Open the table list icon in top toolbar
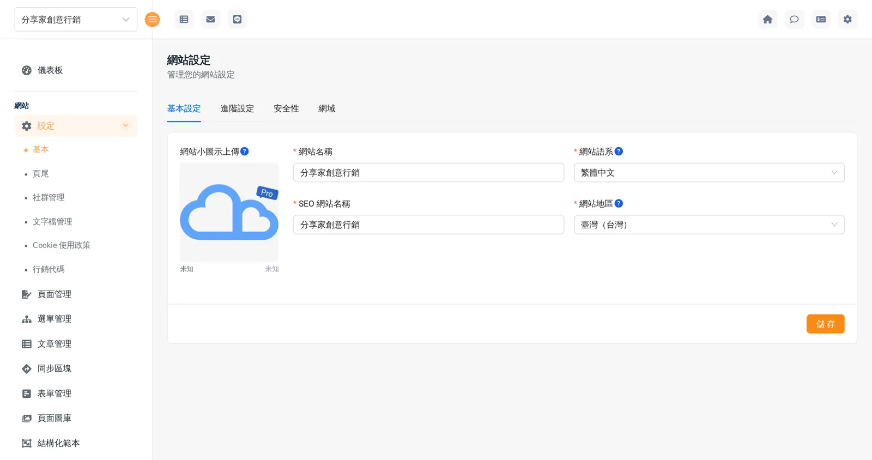 point(184,20)
